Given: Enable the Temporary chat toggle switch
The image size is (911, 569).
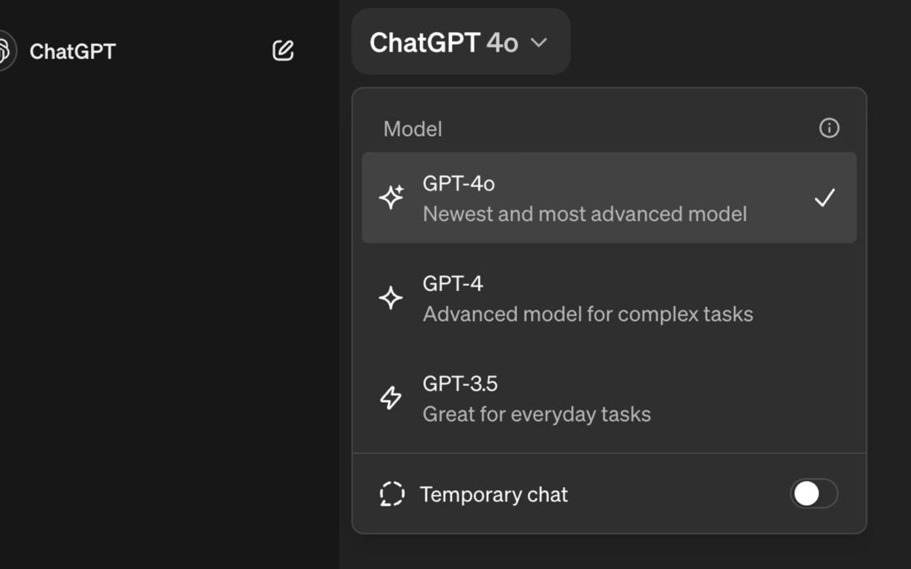Looking at the screenshot, I should (813, 494).
